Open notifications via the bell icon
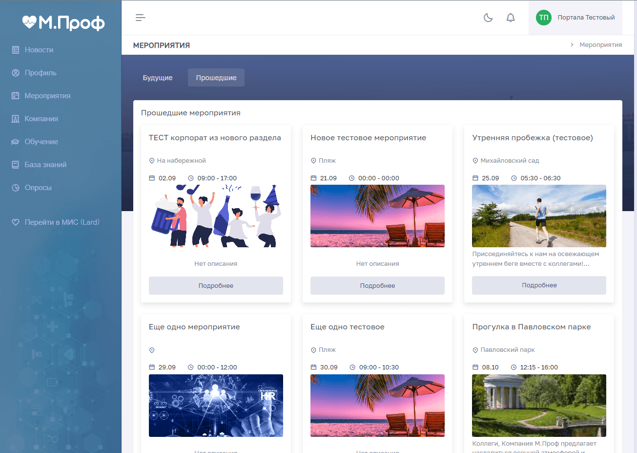Screen dimensions: 637x453 [511, 17]
